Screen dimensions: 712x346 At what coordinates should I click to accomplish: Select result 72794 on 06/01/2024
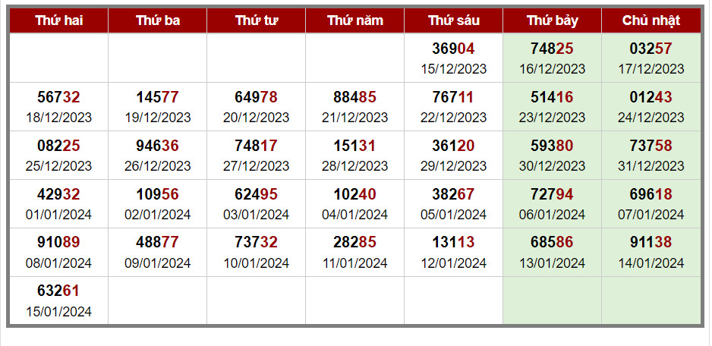tap(552, 194)
